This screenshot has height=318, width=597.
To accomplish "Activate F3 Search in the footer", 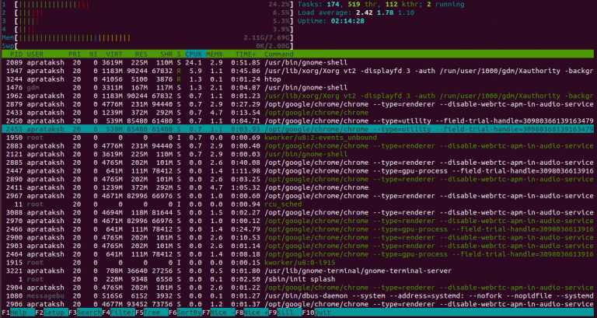I will tap(85, 313).
